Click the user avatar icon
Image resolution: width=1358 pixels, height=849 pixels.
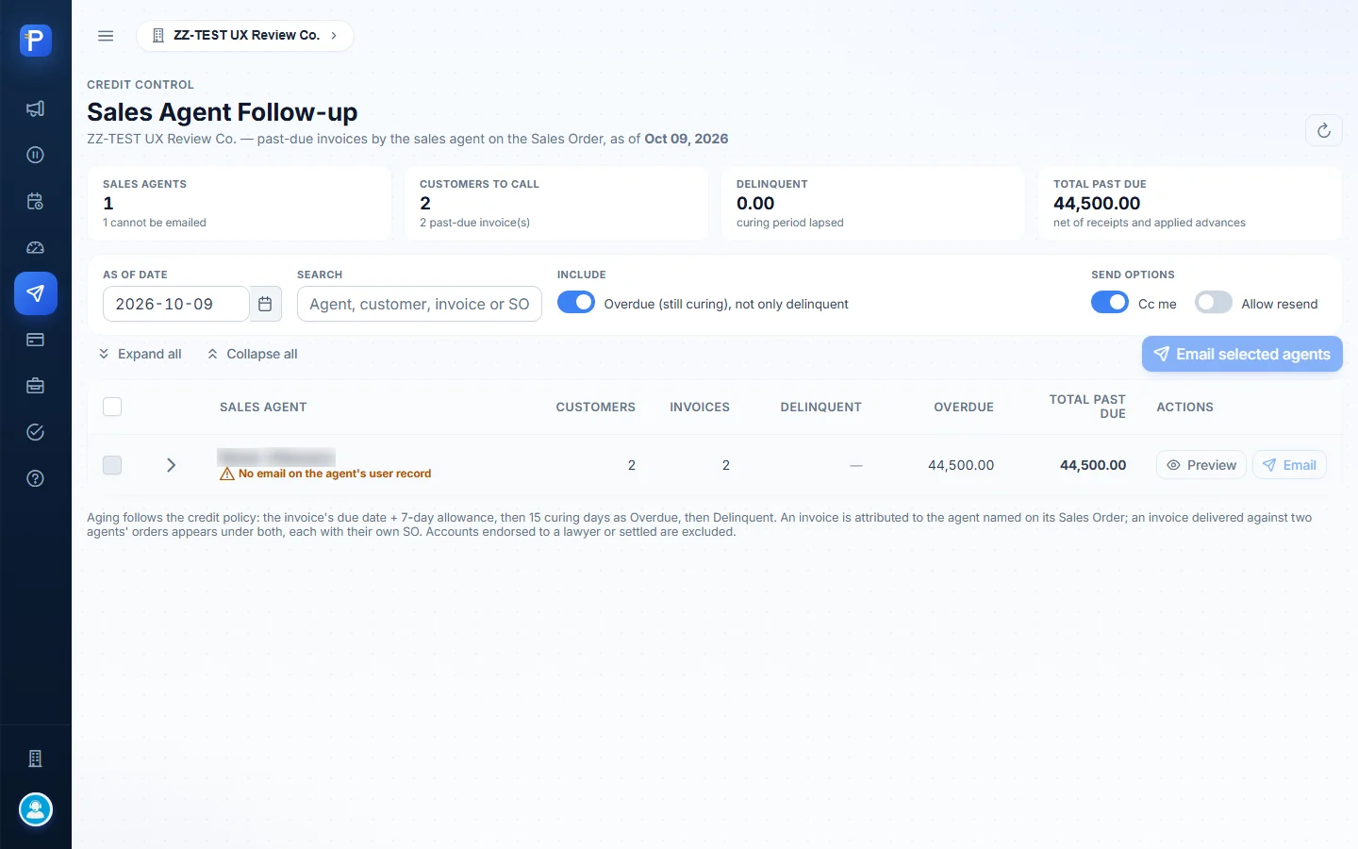pos(36,809)
